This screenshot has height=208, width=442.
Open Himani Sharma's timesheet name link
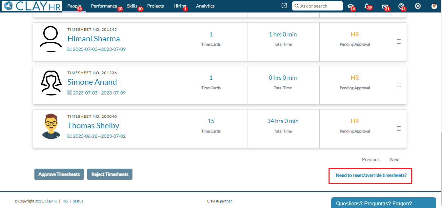click(93, 38)
